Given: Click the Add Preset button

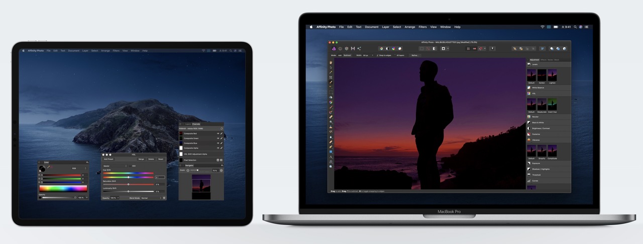Looking at the screenshot, I should (x=109, y=159).
